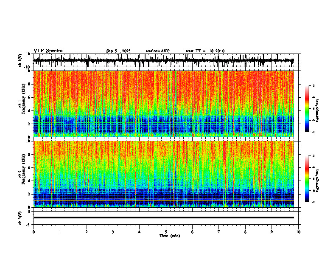Click the ch.2 spectrogram color scale bar

(307, 179)
